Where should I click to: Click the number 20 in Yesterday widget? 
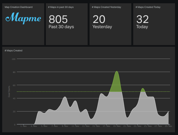(x=99, y=19)
